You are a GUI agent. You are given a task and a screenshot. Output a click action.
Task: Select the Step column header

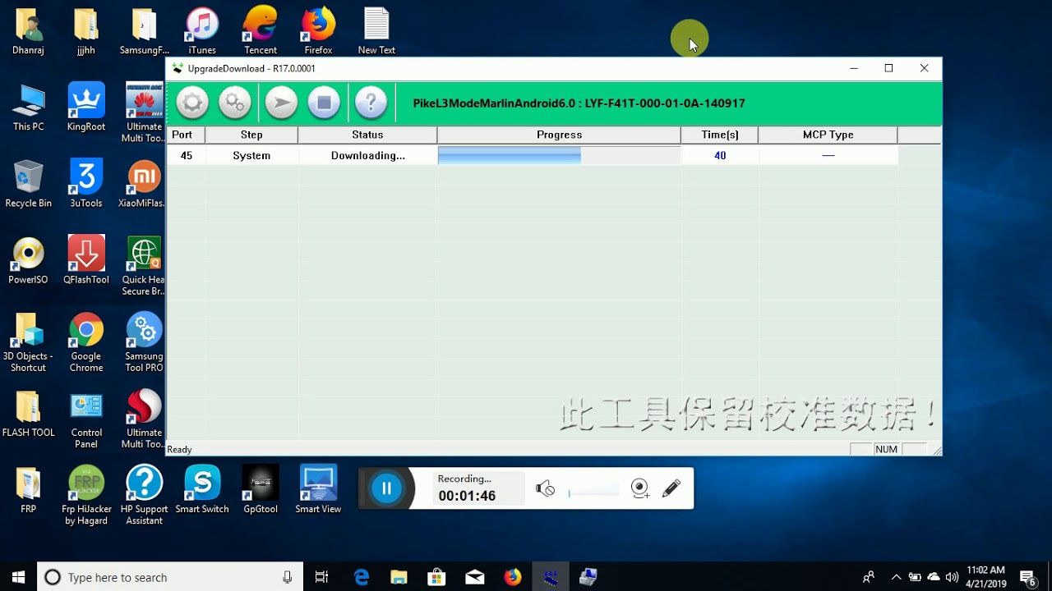coord(251,135)
